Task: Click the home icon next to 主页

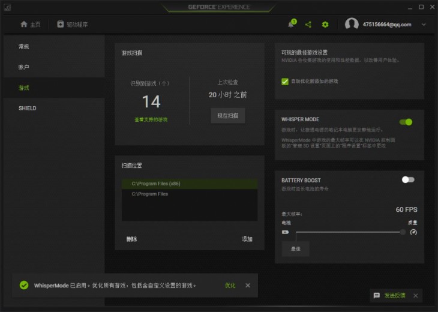Action: point(24,25)
